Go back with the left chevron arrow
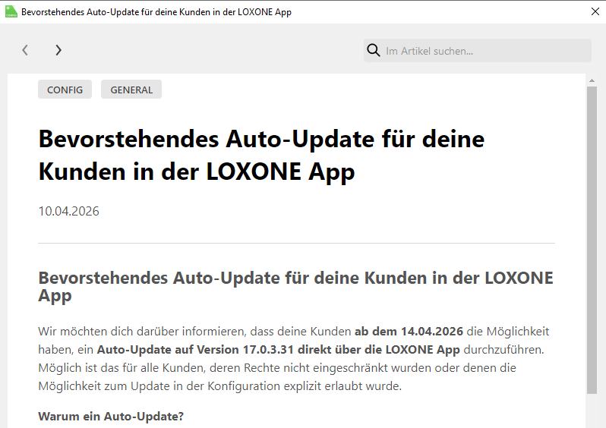The image size is (606, 428). [x=25, y=50]
